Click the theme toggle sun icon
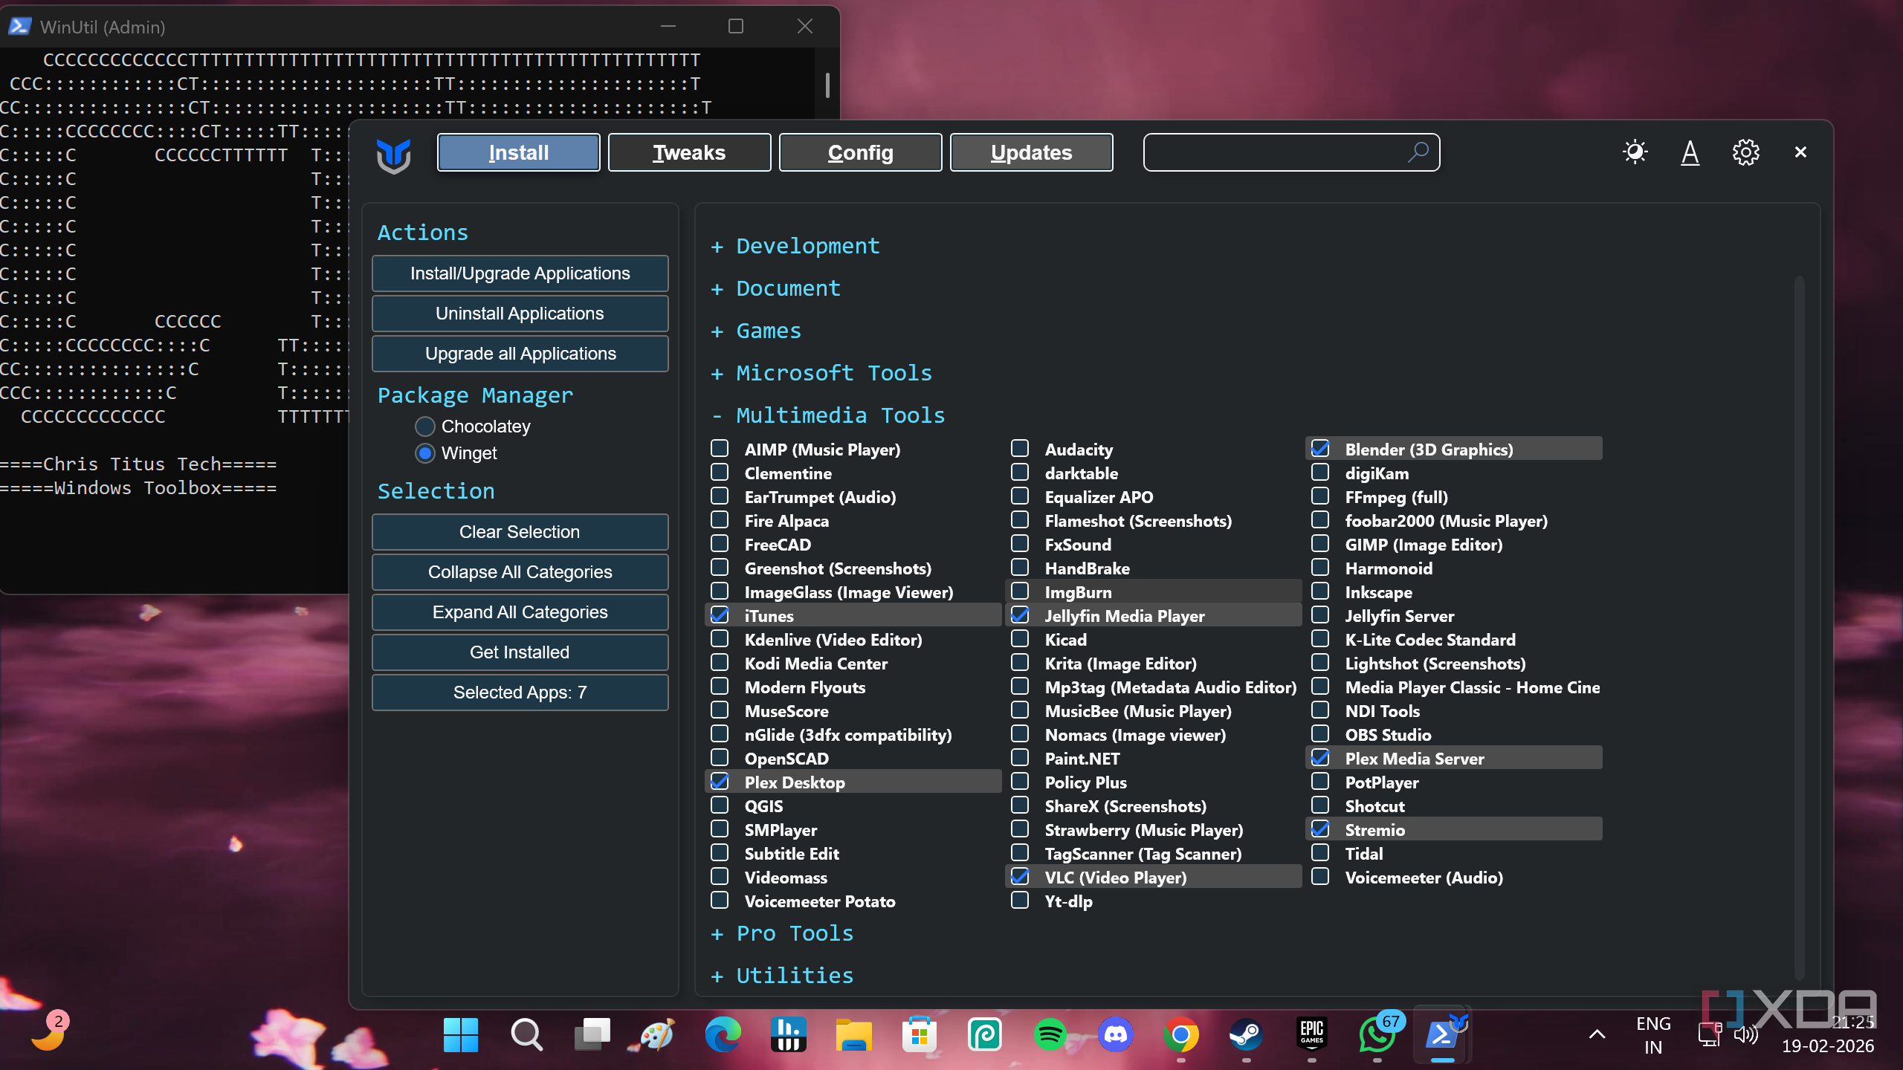The height and width of the screenshot is (1070, 1903). click(1635, 152)
